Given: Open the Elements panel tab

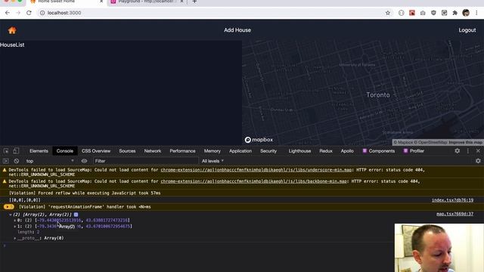Looking at the screenshot, I should pos(39,151).
